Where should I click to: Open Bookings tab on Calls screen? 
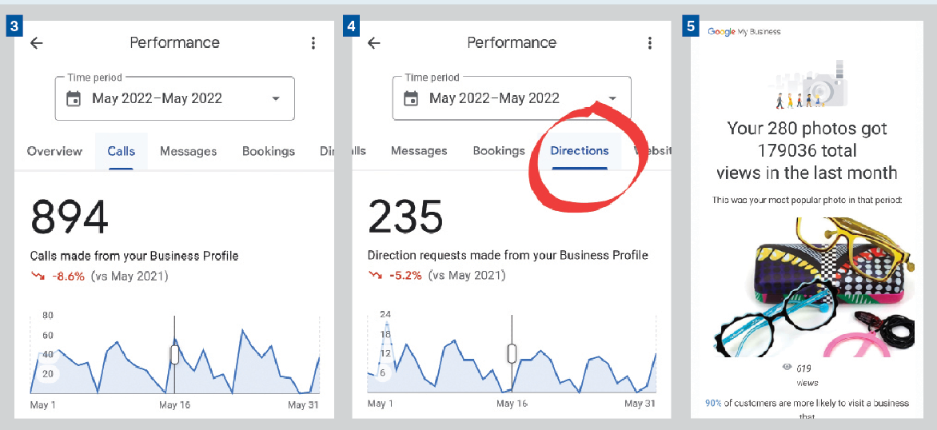pyautogui.click(x=269, y=151)
